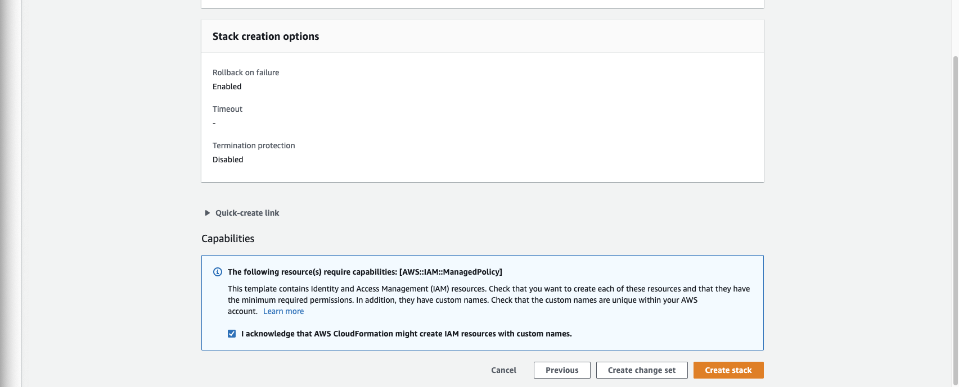
Task: Click the info icon in Capabilities alert
Action: (218, 272)
